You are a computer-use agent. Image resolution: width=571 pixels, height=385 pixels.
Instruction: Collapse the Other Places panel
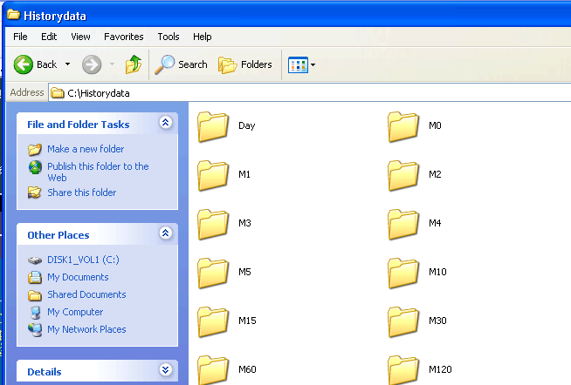click(x=165, y=233)
